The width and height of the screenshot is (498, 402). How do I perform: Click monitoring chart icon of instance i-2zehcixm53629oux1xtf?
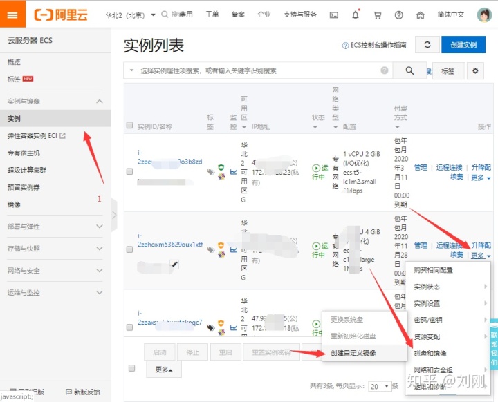coord(234,250)
